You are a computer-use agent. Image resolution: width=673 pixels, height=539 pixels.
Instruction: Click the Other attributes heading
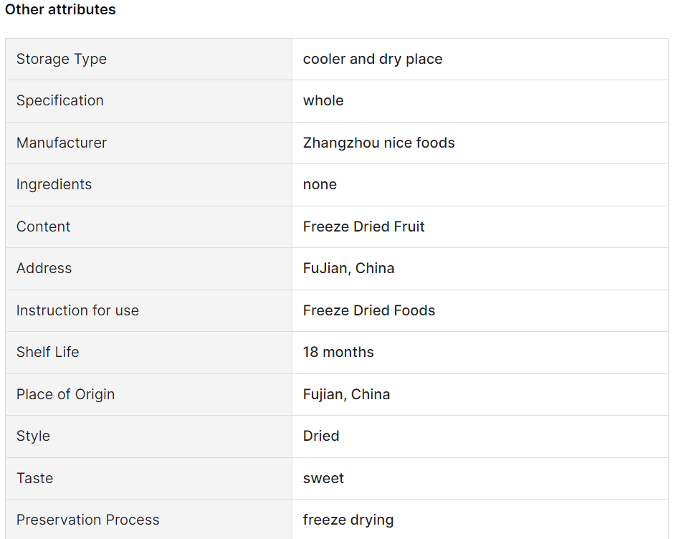[60, 9]
